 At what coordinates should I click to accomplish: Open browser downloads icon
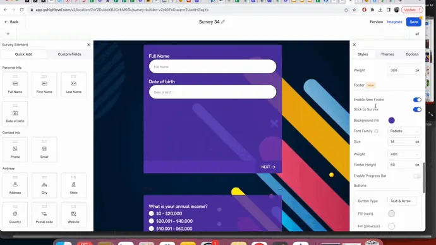click(x=380, y=9)
